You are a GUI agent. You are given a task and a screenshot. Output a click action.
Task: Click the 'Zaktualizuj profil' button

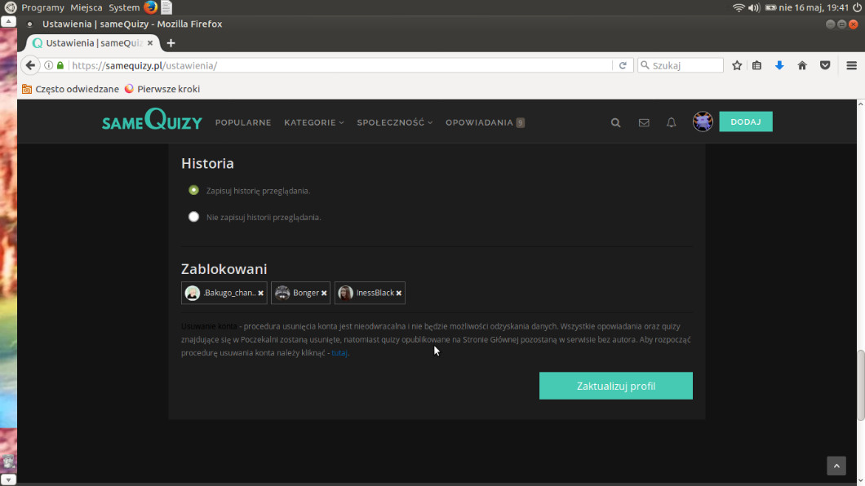pyautogui.click(x=615, y=386)
